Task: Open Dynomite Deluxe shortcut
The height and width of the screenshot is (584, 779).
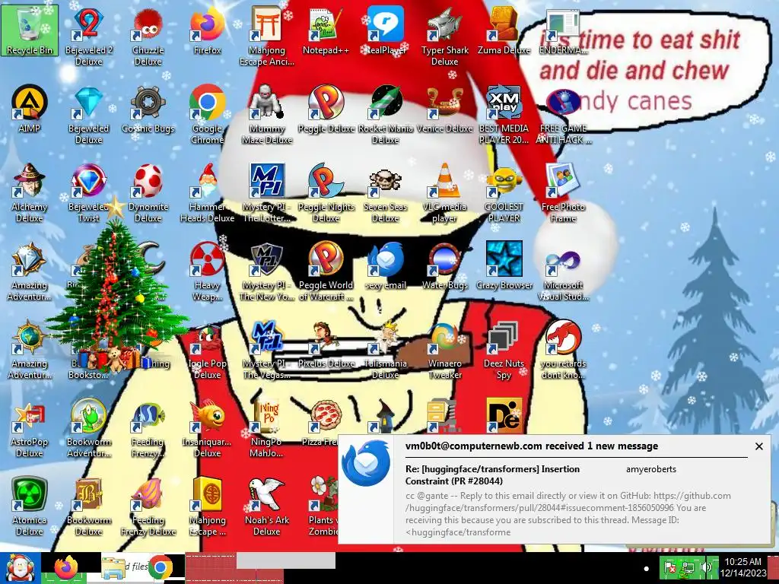Action: (x=148, y=194)
